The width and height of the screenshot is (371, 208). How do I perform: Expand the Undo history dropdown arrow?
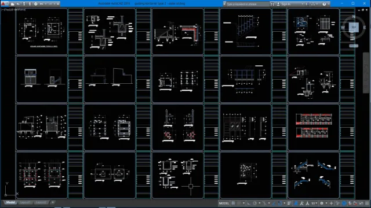click(x=46, y=4)
